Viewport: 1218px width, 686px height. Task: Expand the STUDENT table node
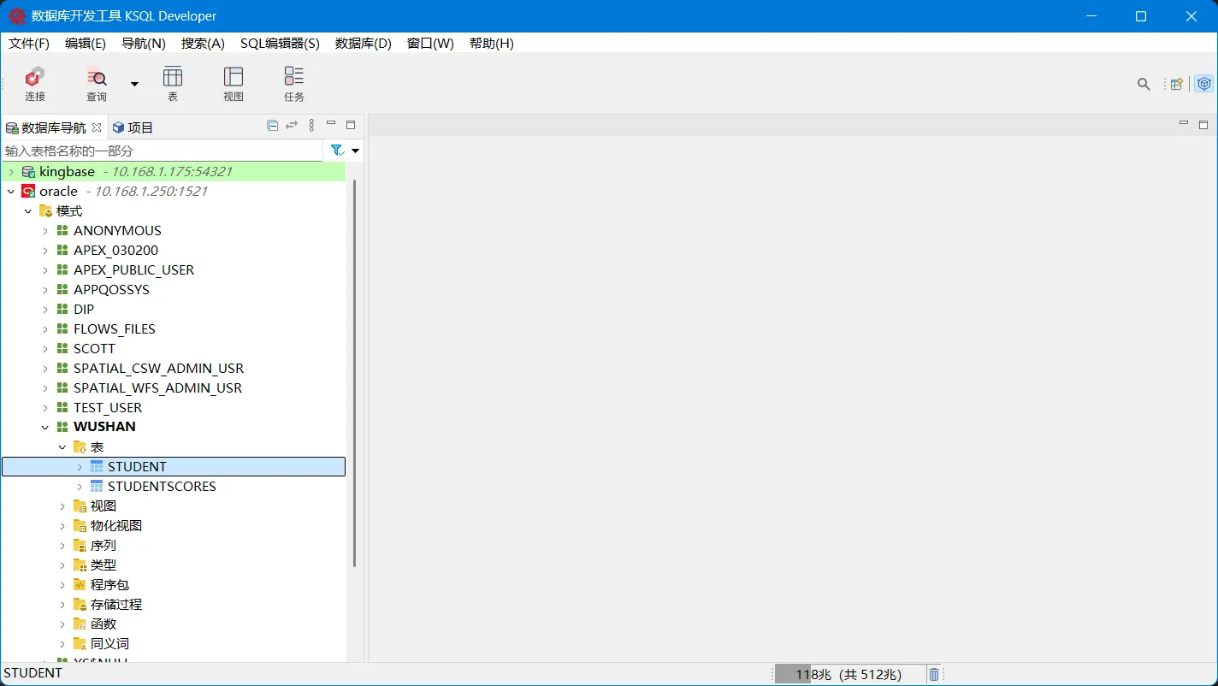(80, 466)
